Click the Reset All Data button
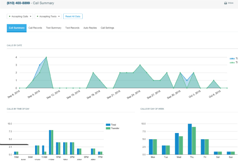Viewport: 238px width, 162px height. coord(73,16)
